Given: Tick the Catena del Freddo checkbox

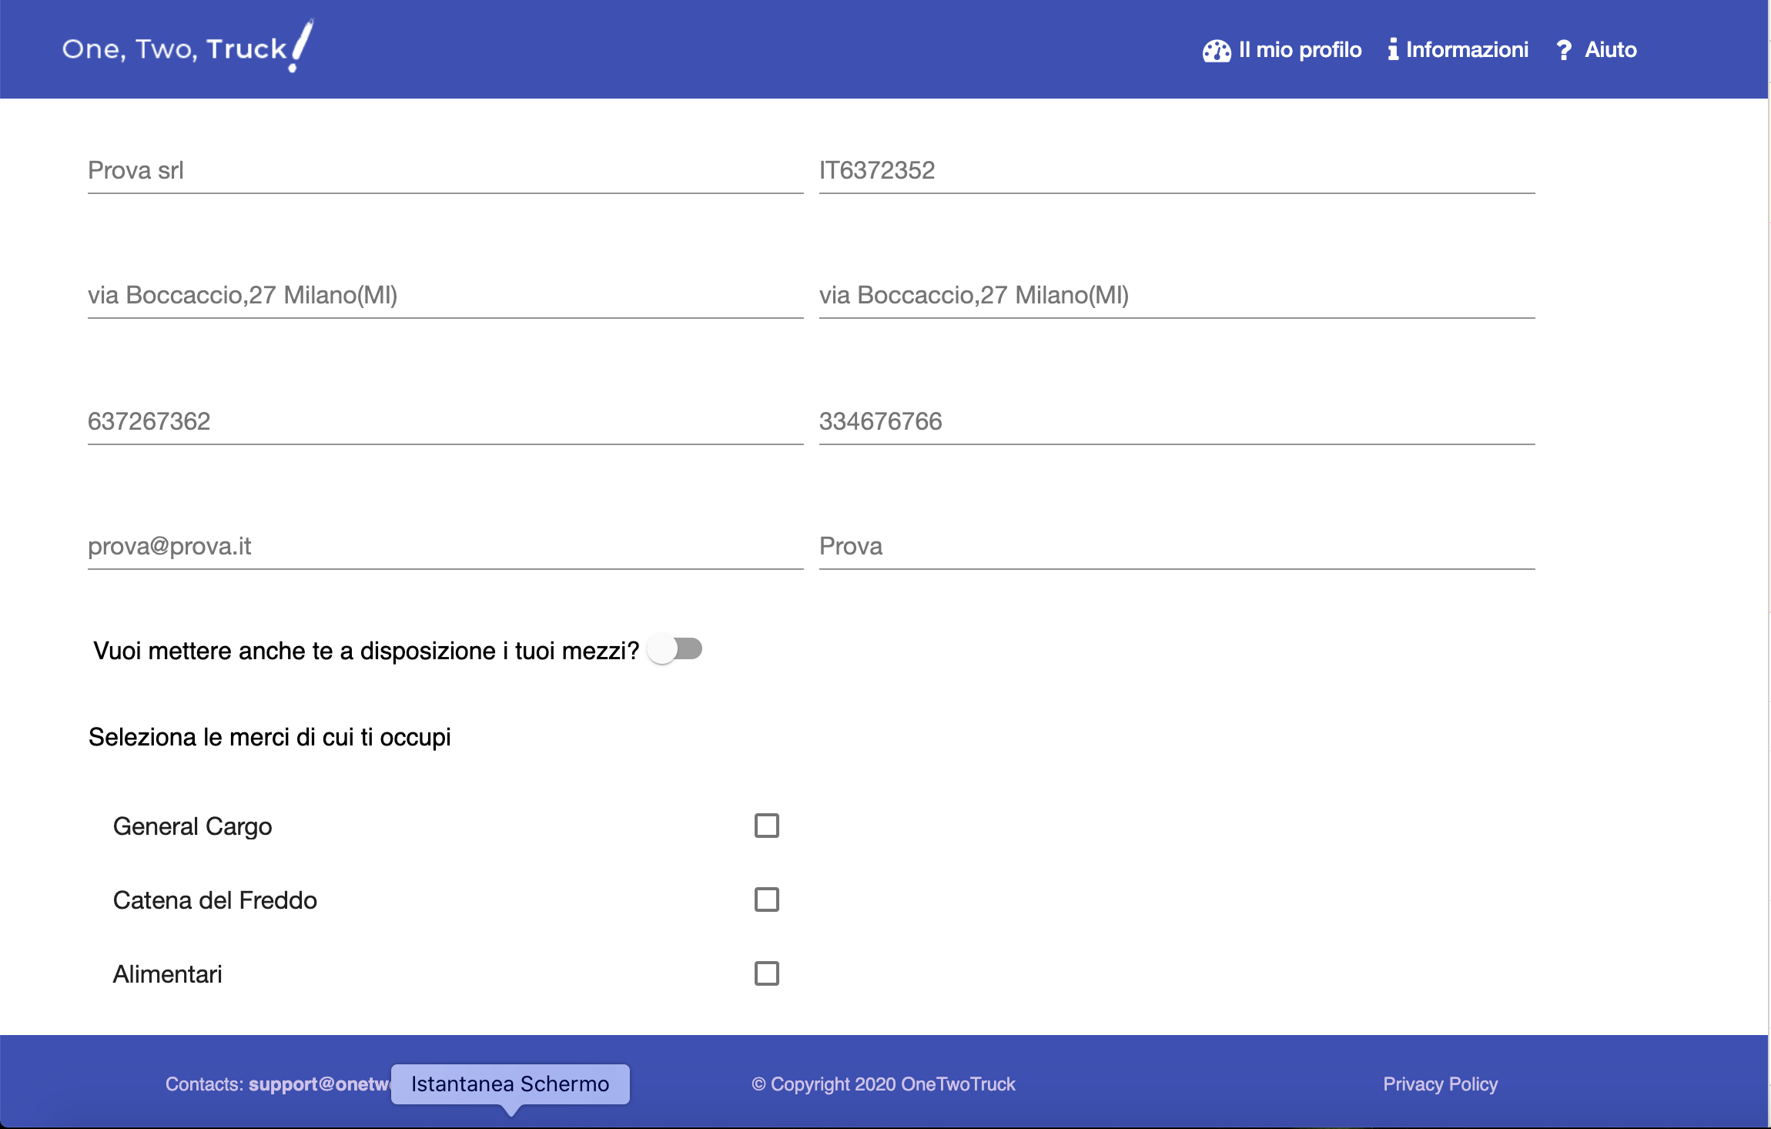Looking at the screenshot, I should [766, 900].
